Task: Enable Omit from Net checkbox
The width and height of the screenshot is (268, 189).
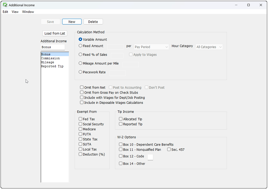Action: click(82, 87)
